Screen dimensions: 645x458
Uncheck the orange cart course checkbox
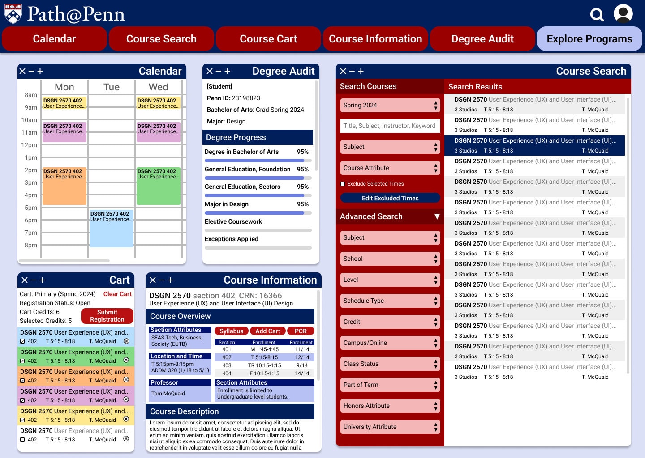22,381
